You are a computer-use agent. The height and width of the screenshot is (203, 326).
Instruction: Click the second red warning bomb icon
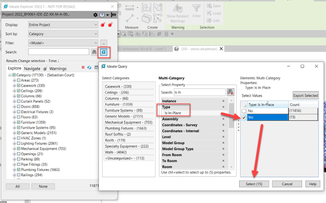(x=110, y=24)
